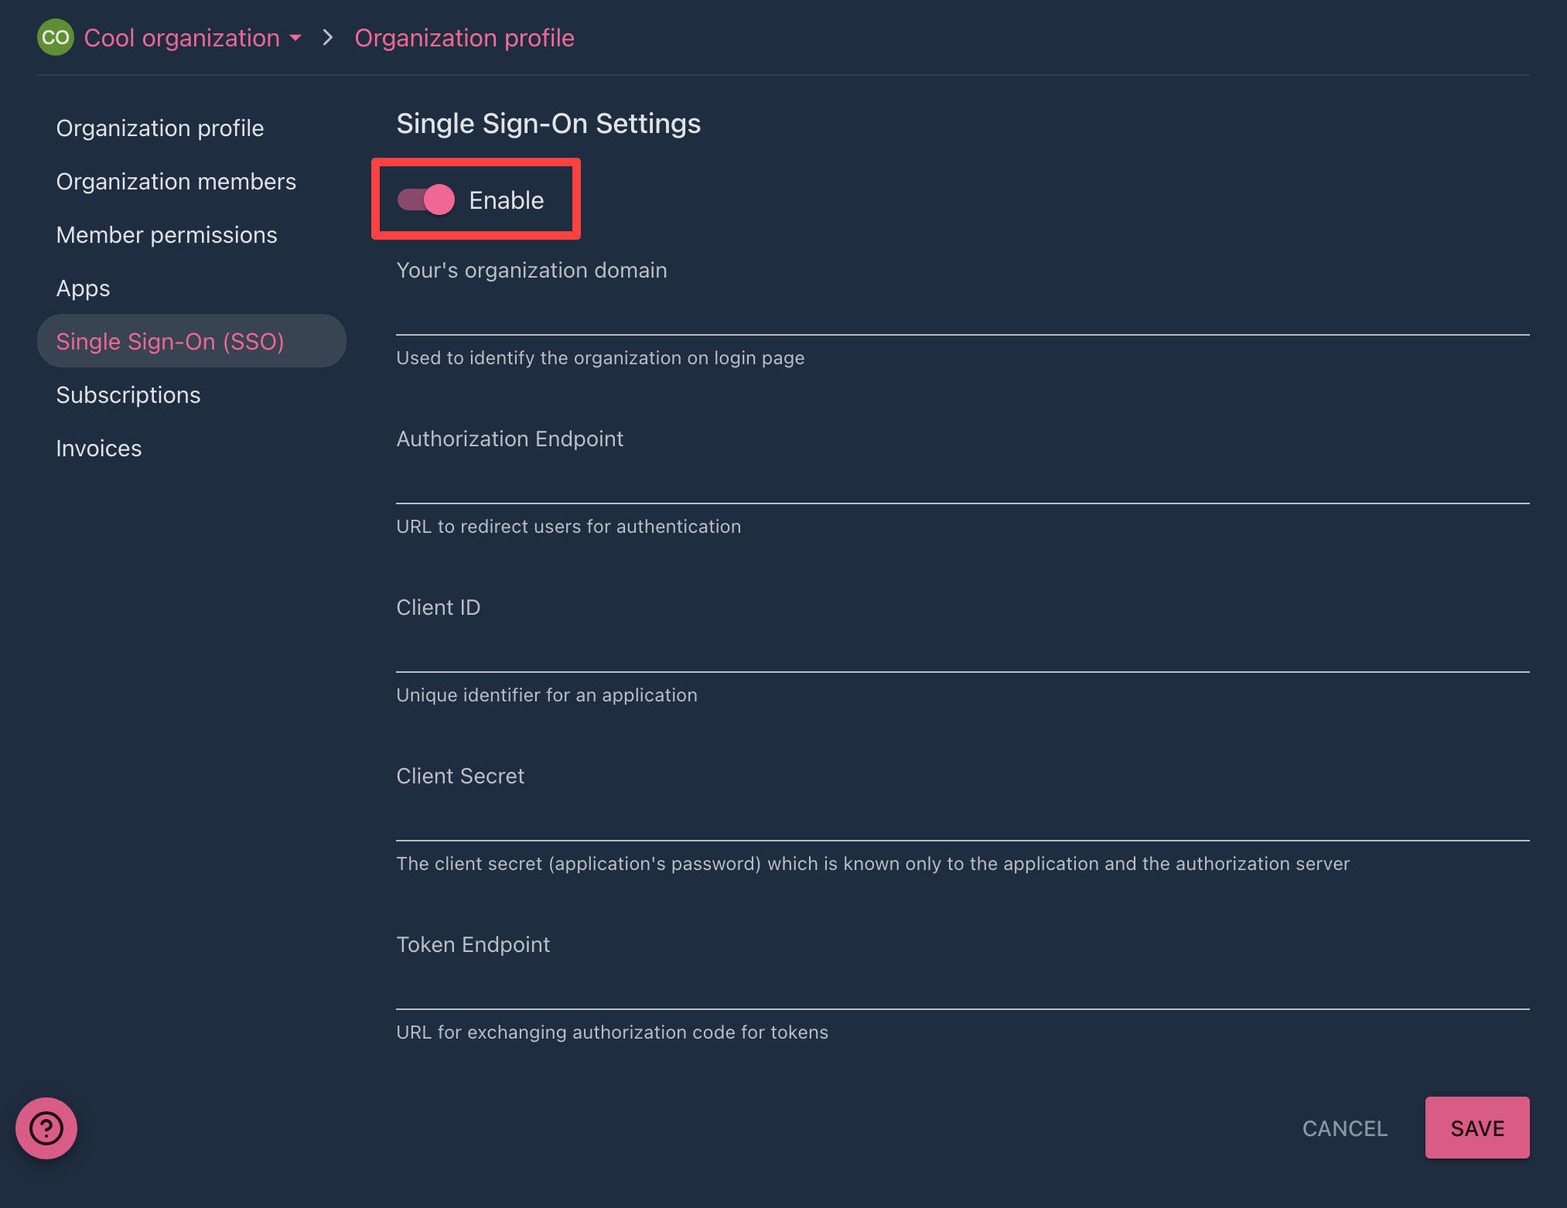The width and height of the screenshot is (1567, 1208).
Task: Click the green CO organization avatar
Action: pyautogui.click(x=55, y=38)
